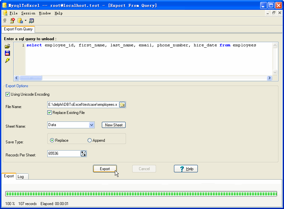Click the Records Per Sheet spinner icon

(83, 153)
